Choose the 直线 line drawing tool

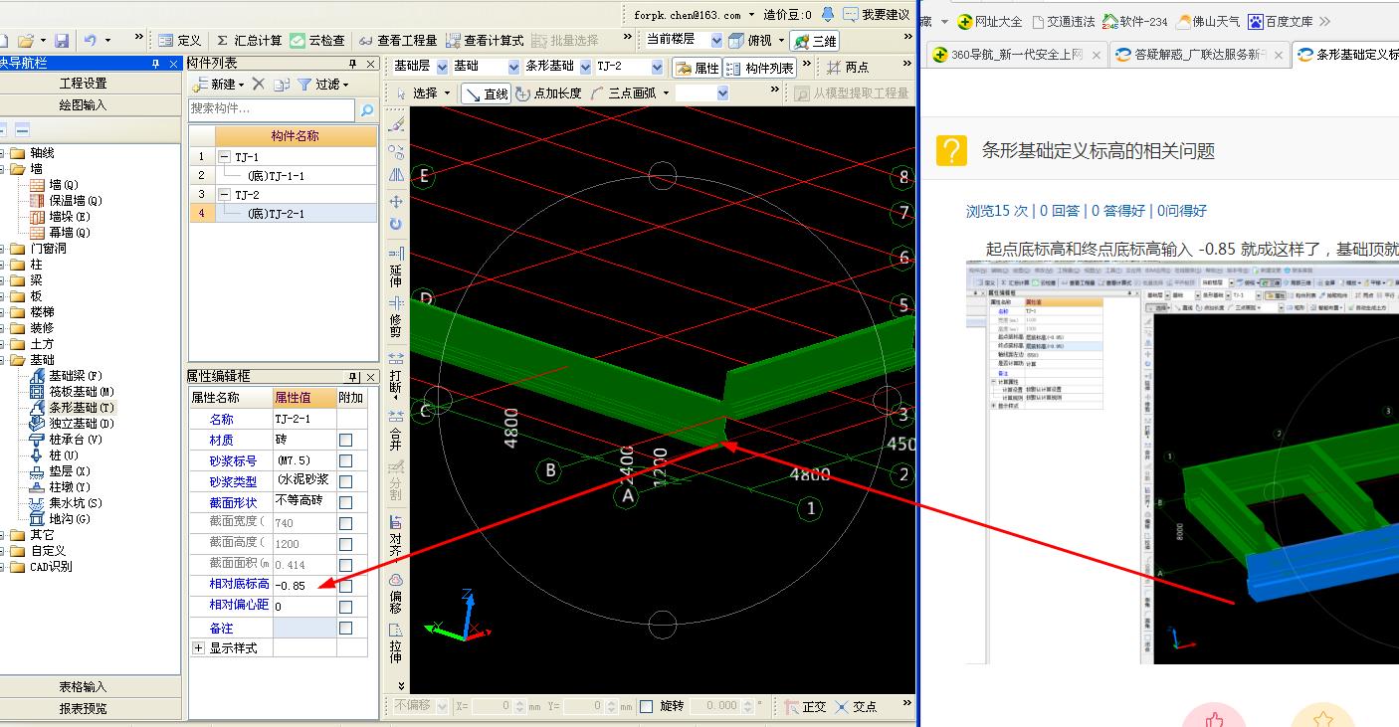coord(487,93)
